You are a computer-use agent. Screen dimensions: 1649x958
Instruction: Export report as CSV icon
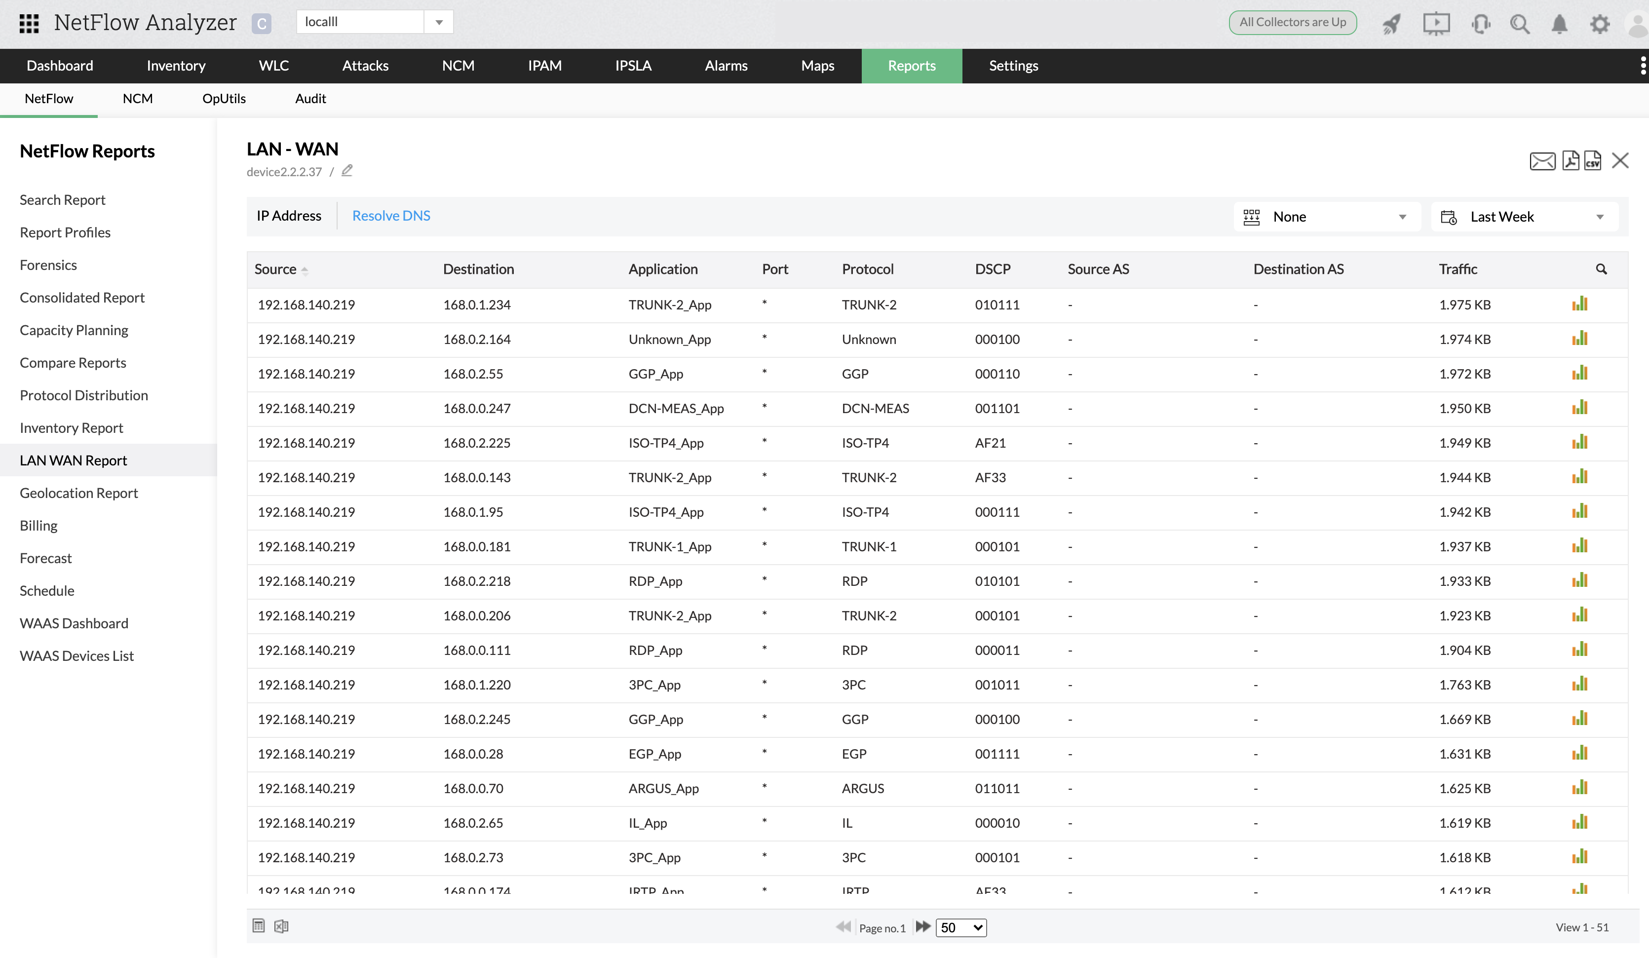pos(1593,161)
